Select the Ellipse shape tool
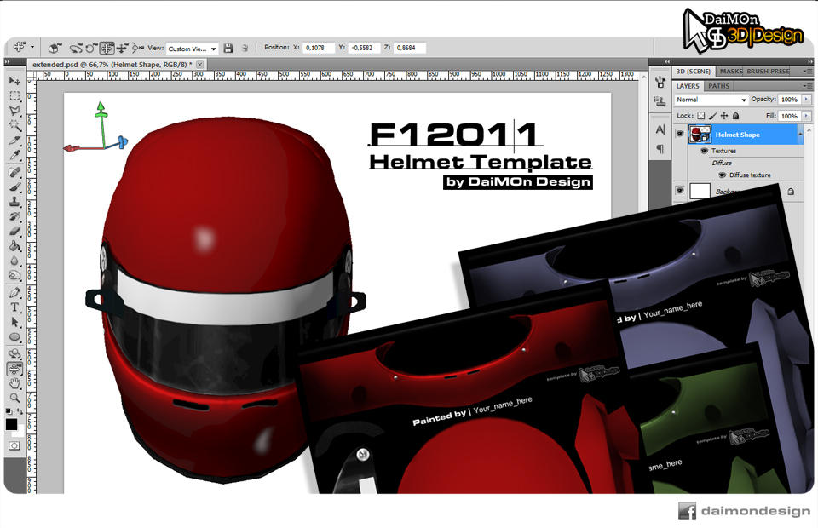 tap(14, 337)
